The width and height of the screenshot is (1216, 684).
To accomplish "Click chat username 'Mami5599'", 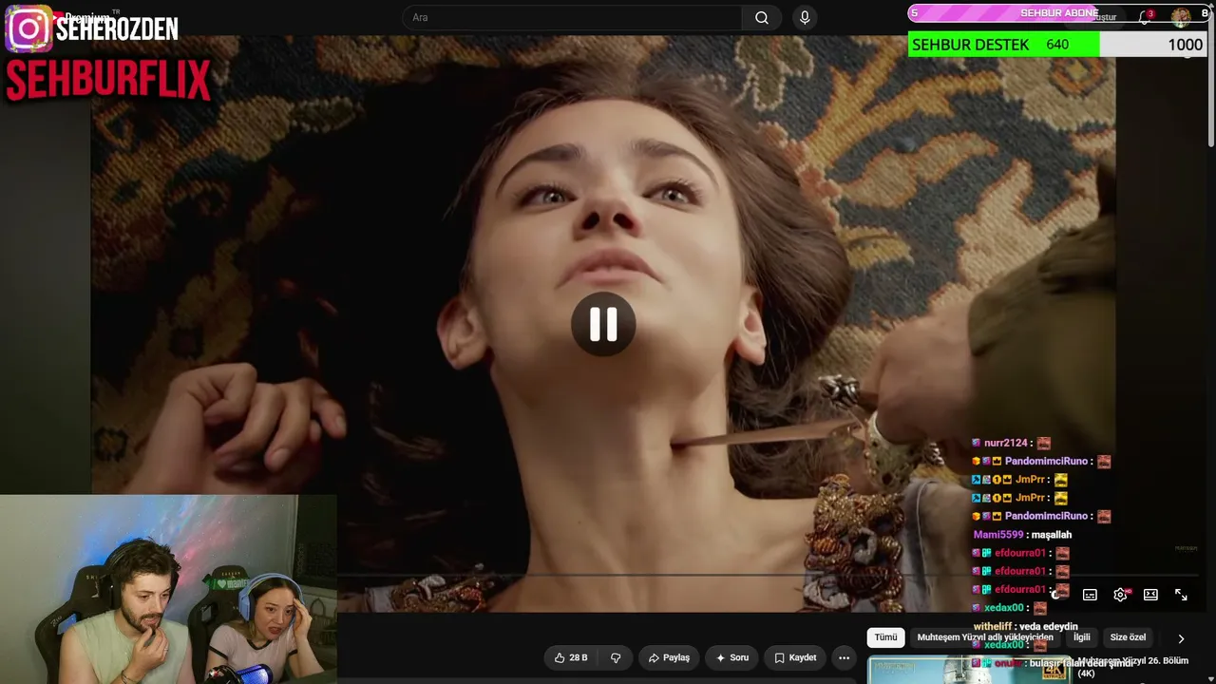I will pyautogui.click(x=998, y=535).
